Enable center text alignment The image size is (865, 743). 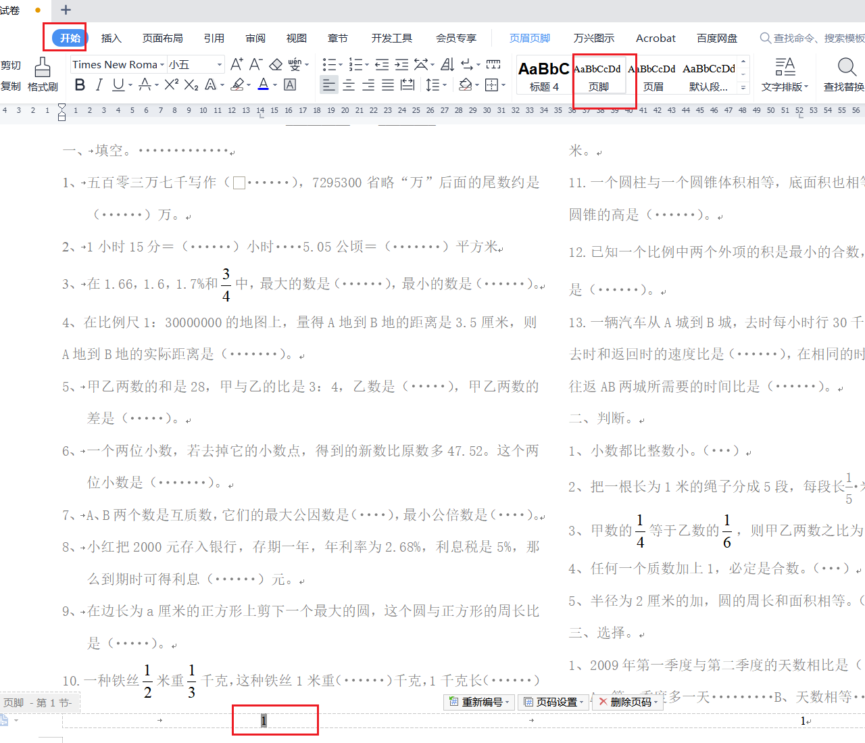[x=349, y=85]
